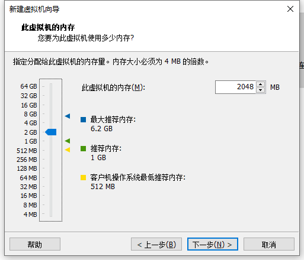Decrease memory with the spinner down arrow

pyautogui.click(x=261, y=90)
